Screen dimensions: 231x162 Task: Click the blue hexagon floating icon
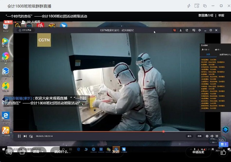[x=225, y=130]
